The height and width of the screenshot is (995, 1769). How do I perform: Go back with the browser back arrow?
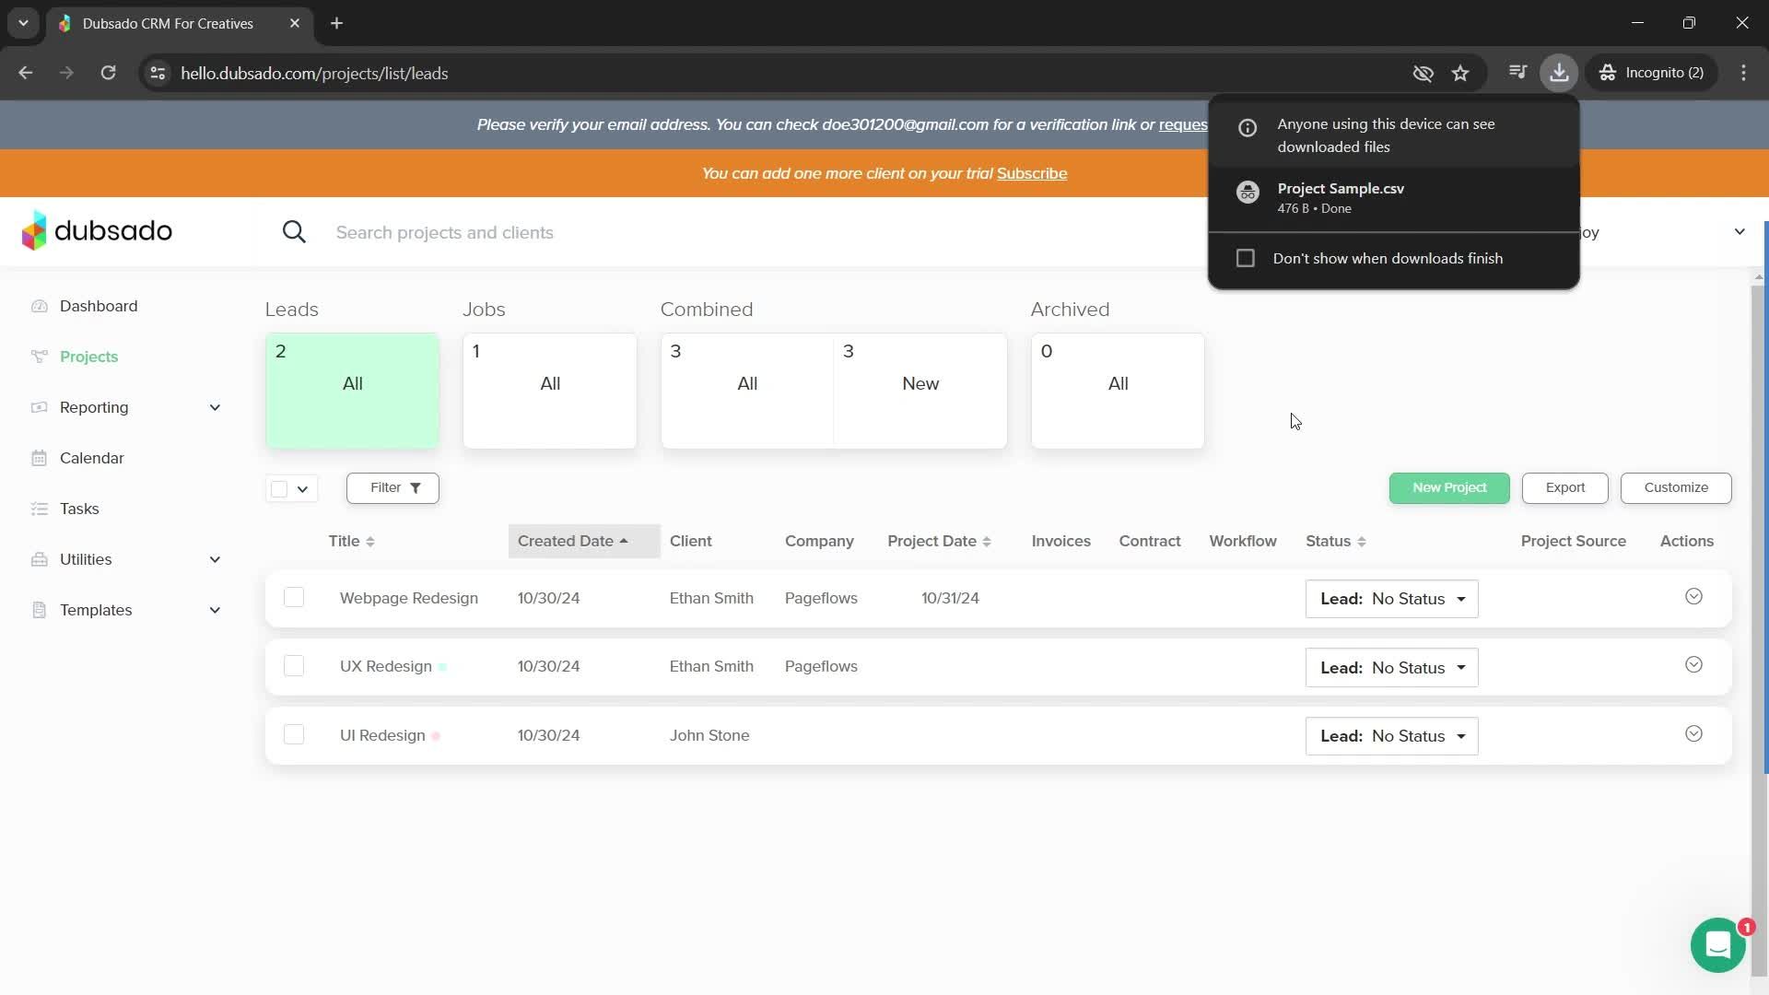click(x=26, y=73)
